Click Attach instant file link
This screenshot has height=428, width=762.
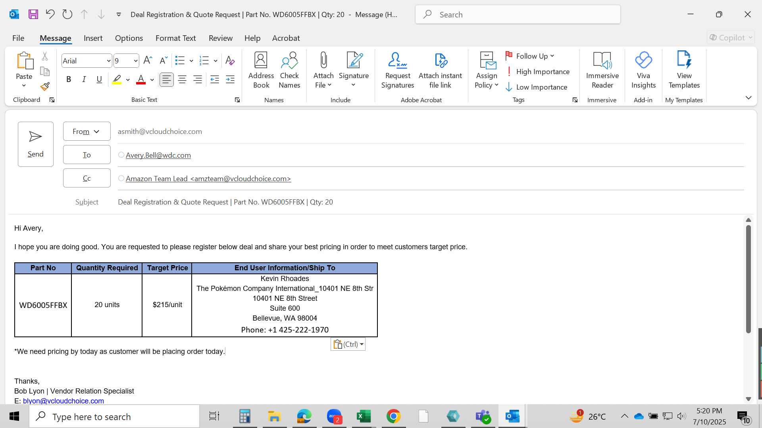(x=440, y=71)
